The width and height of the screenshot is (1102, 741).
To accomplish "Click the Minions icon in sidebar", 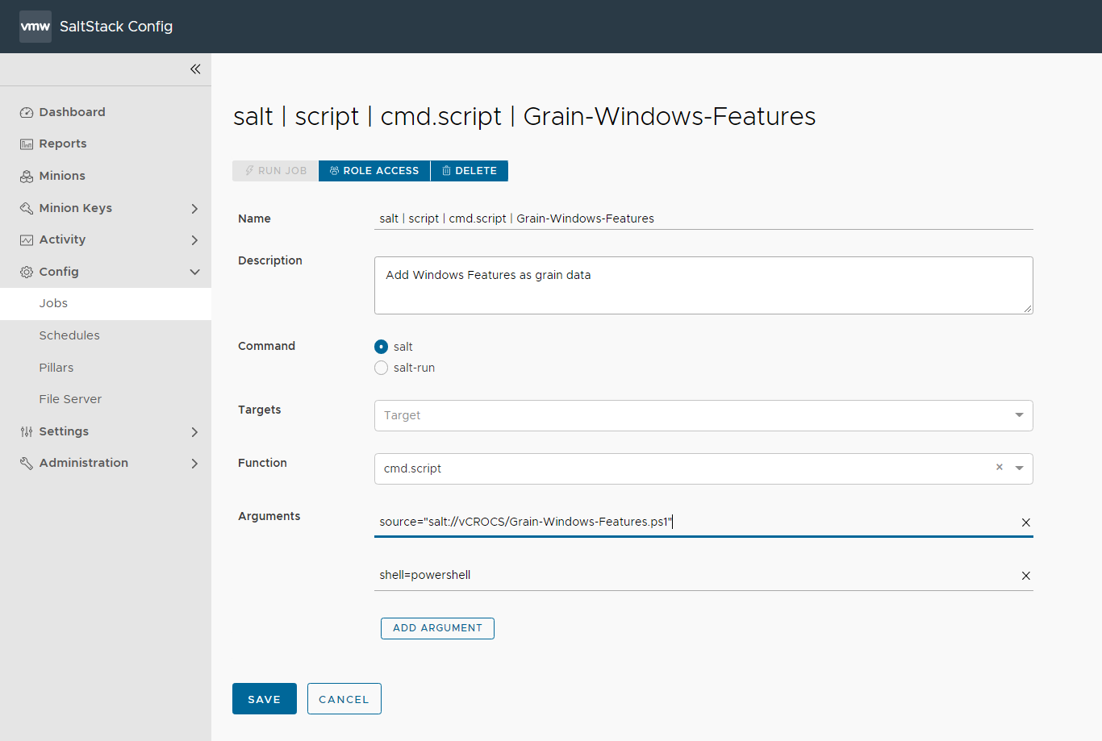I will (x=27, y=177).
